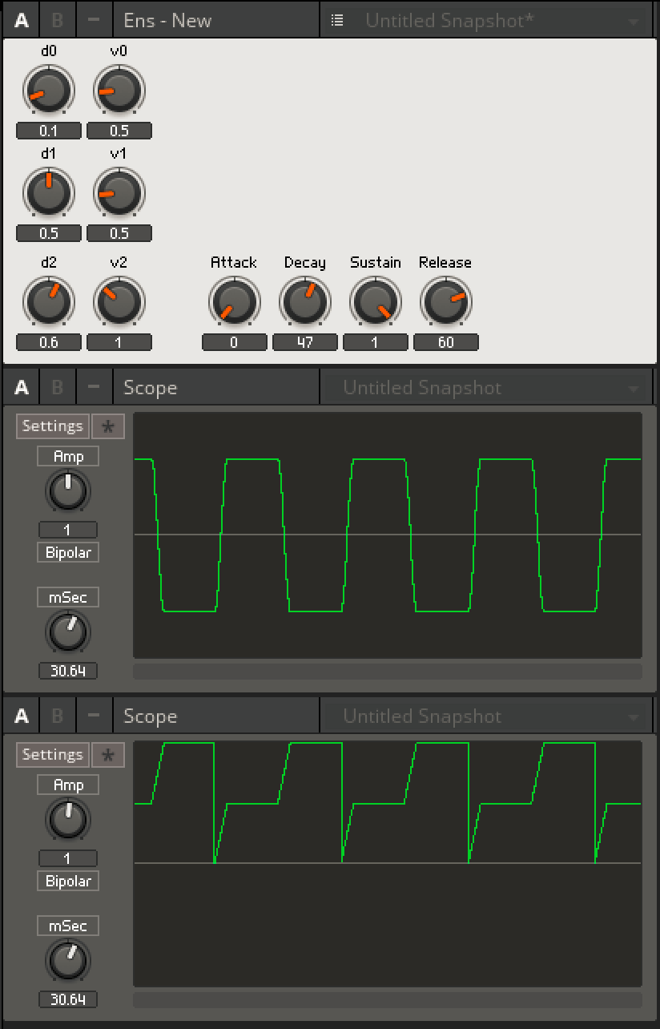Click the star button in the upper Scope
Image resolution: width=660 pixels, height=1029 pixels.
click(x=108, y=426)
